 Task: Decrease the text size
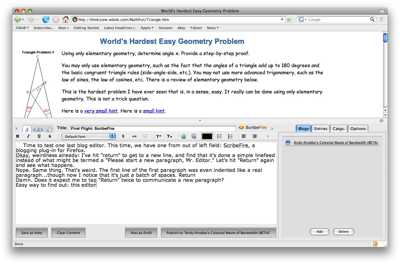[x=169, y=136]
